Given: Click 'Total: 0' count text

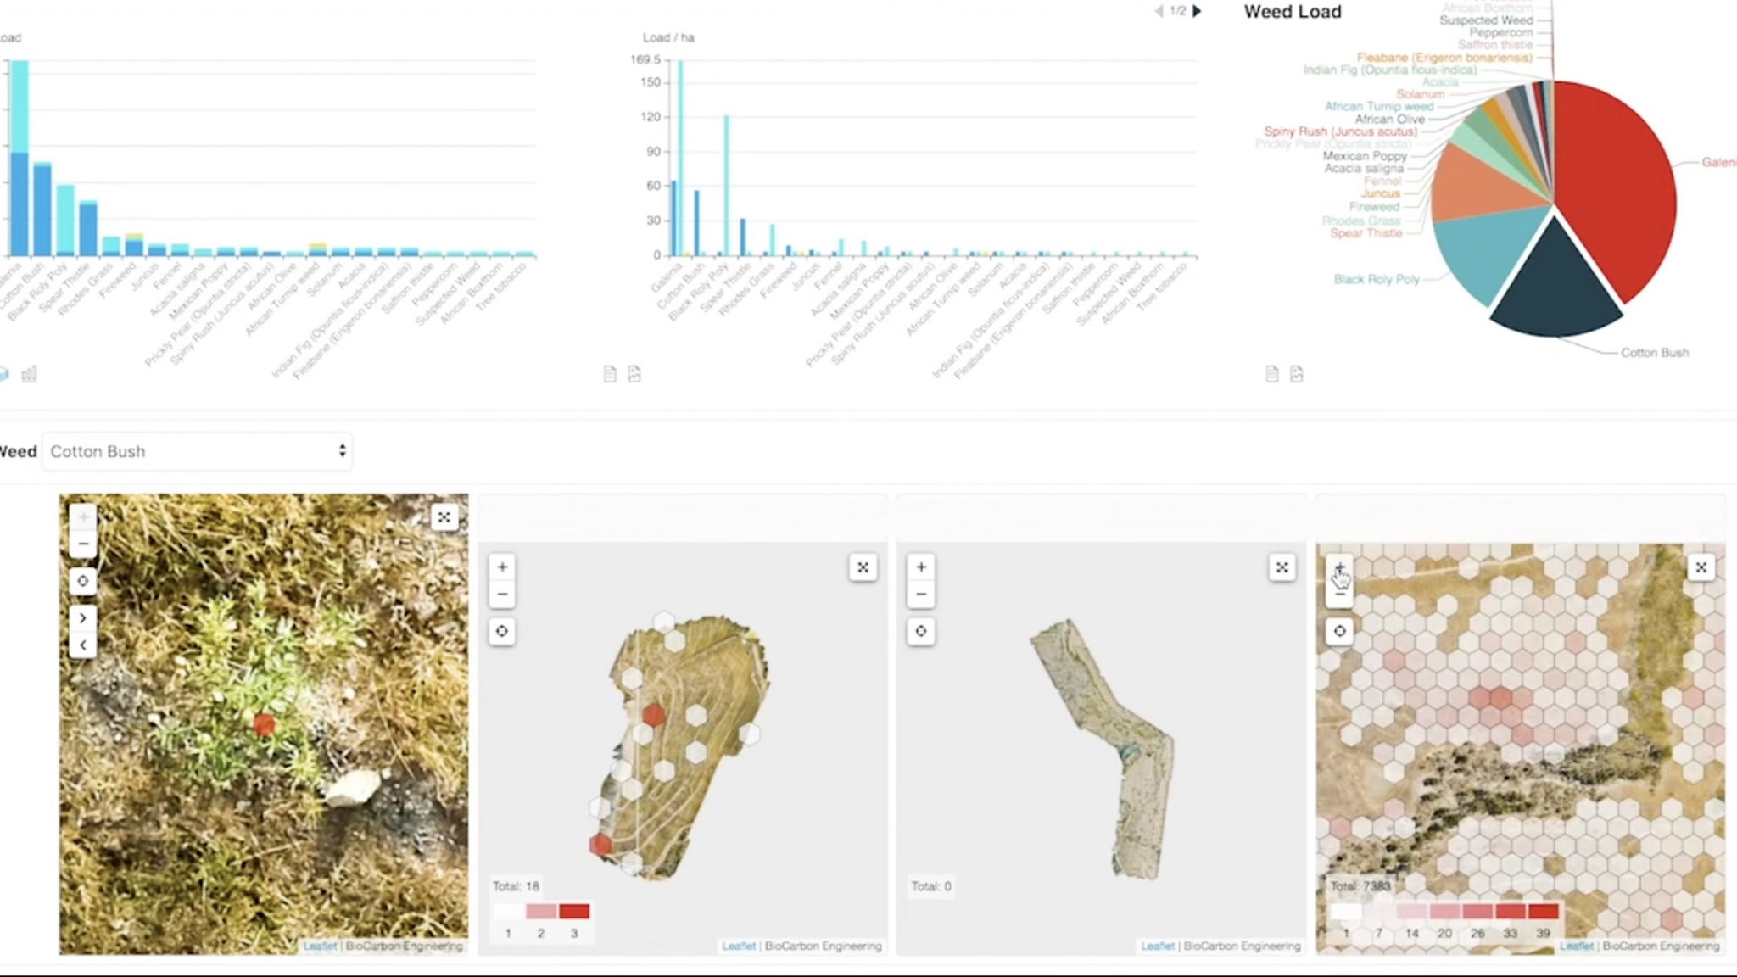Looking at the screenshot, I should (931, 886).
